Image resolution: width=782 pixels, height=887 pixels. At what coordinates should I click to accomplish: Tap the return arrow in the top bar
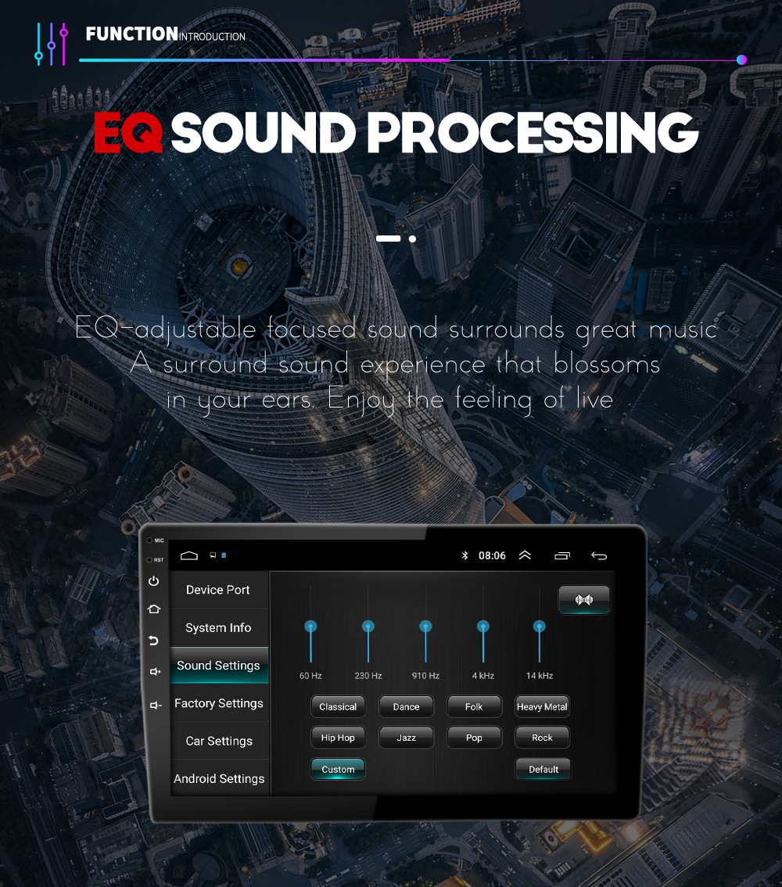tap(599, 556)
